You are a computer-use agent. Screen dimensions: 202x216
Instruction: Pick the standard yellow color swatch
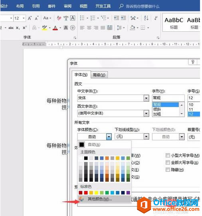click(x=96, y=192)
